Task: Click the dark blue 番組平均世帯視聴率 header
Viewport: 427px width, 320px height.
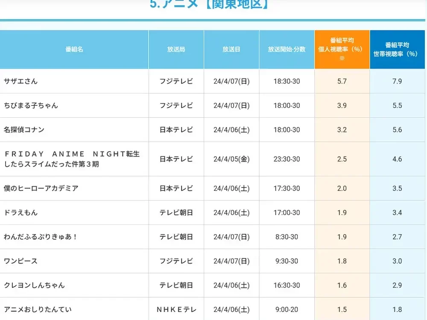Action: [x=397, y=49]
